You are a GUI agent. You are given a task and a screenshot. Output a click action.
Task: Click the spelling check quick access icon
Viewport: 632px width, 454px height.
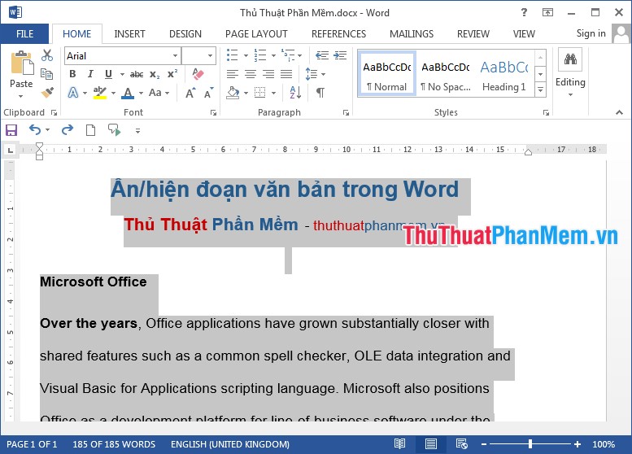pos(114,130)
